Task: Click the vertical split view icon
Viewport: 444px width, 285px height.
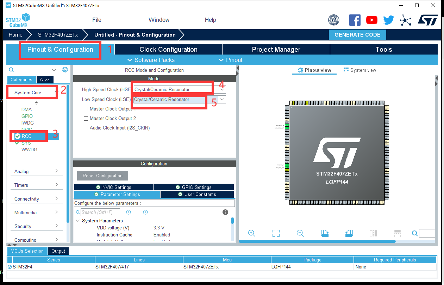Action: (373, 233)
